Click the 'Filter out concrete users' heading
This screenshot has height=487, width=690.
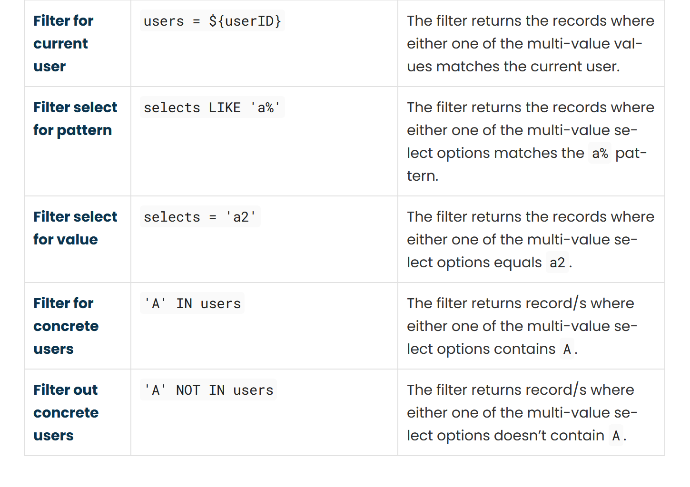coord(66,412)
